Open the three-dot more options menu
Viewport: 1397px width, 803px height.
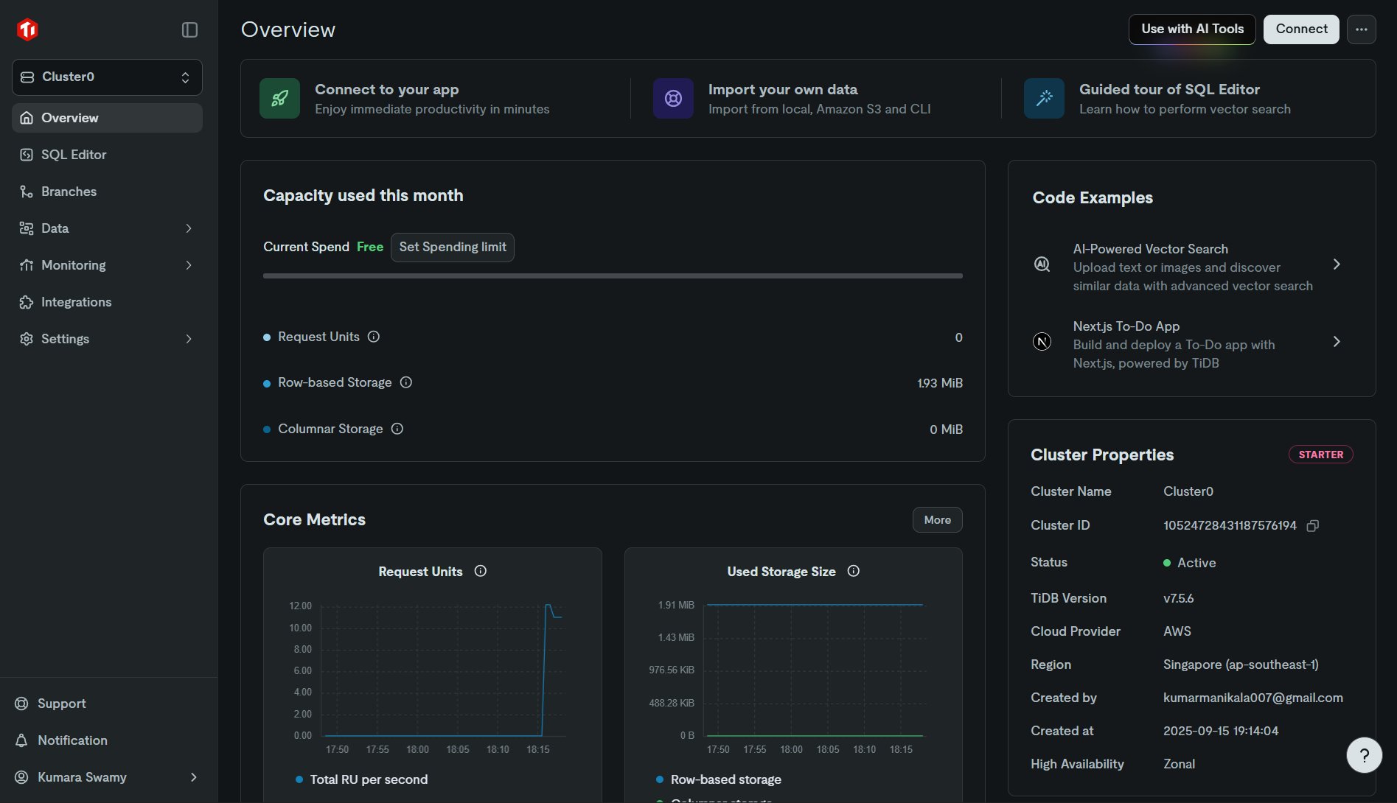1361,29
